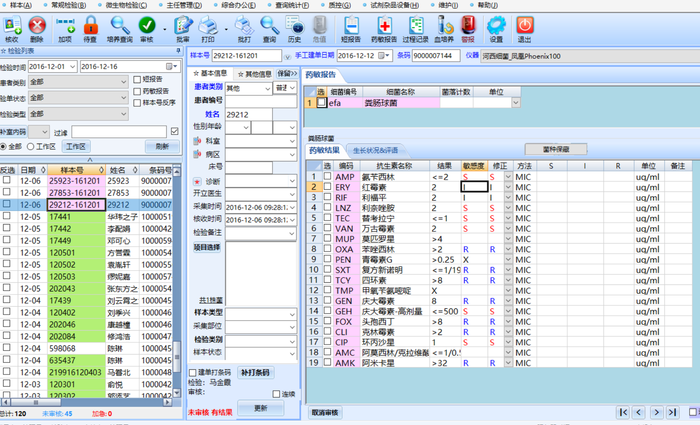Open the 检验类型 dropdown

[124, 114]
